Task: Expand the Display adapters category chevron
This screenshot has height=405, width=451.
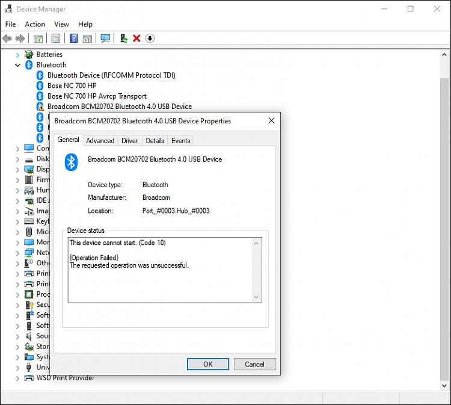Action: pyautogui.click(x=17, y=170)
